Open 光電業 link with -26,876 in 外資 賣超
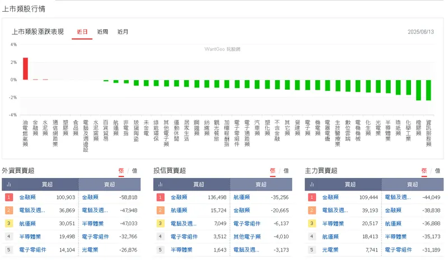The height and width of the screenshot is (260, 448). (90, 250)
